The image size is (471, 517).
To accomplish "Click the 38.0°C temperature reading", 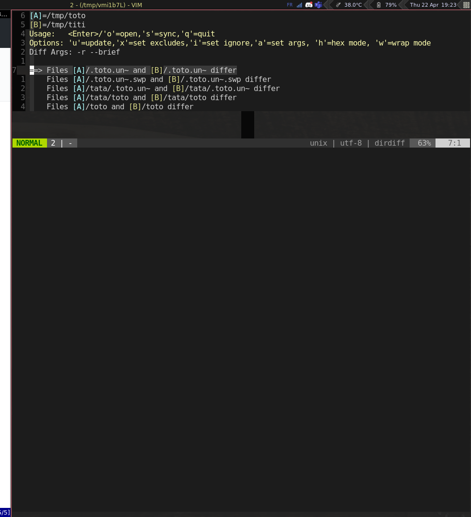I will 353,5.
